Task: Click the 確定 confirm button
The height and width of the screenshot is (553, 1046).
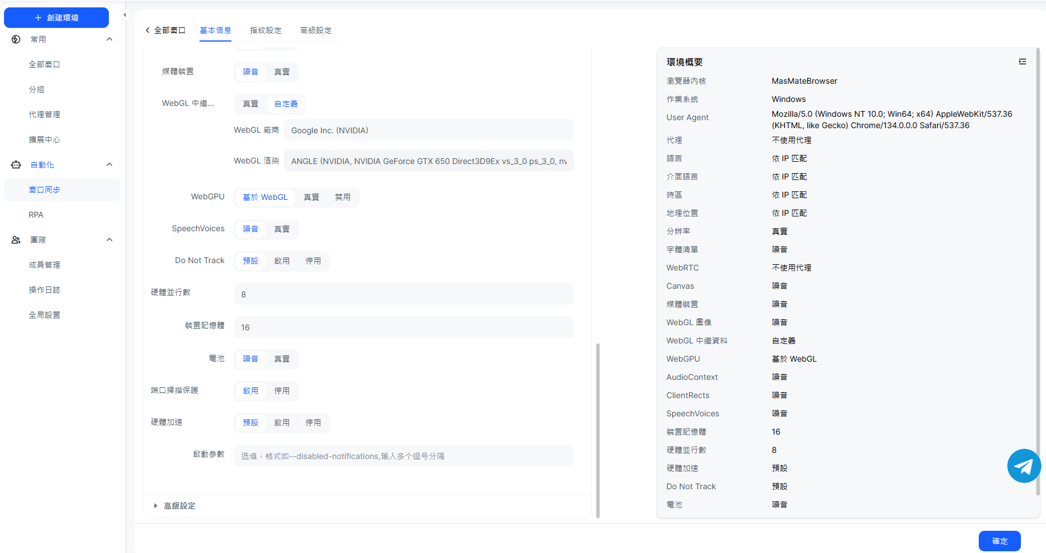Action: pos(999,541)
